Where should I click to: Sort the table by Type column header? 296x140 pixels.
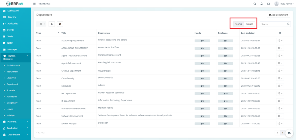39,33
